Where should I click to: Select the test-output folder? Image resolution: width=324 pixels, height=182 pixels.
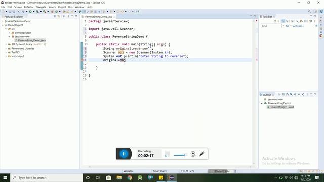point(18,56)
